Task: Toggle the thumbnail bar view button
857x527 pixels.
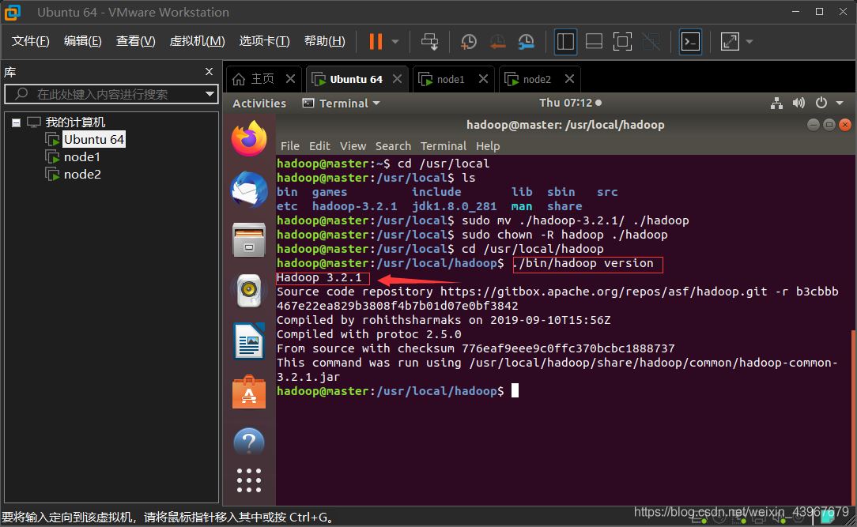Action: (594, 41)
